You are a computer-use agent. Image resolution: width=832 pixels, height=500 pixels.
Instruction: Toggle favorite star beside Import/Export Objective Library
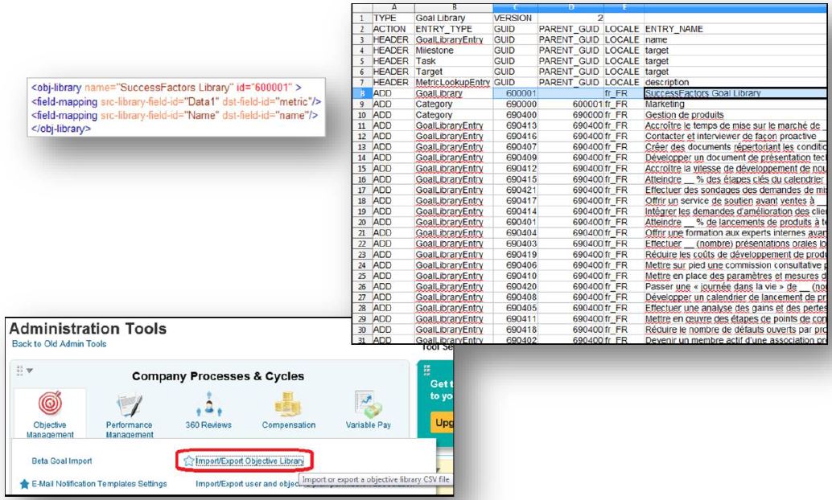pos(188,461)
